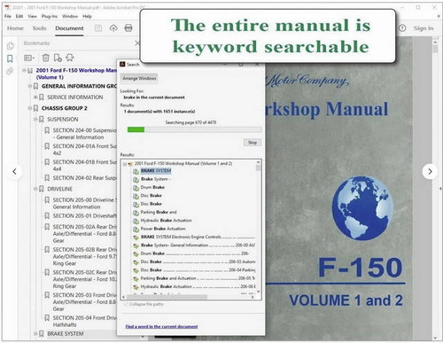Click Find Current Bookmark icon

pyautogui.click(x=70, y=58)
